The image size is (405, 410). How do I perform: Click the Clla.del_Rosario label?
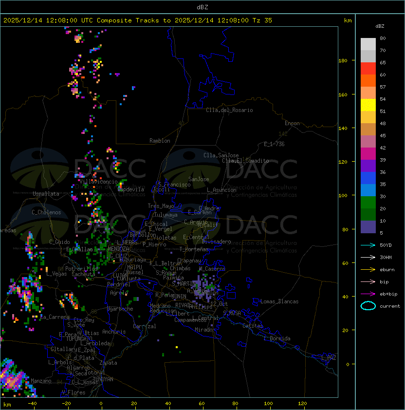click(229, 110)
